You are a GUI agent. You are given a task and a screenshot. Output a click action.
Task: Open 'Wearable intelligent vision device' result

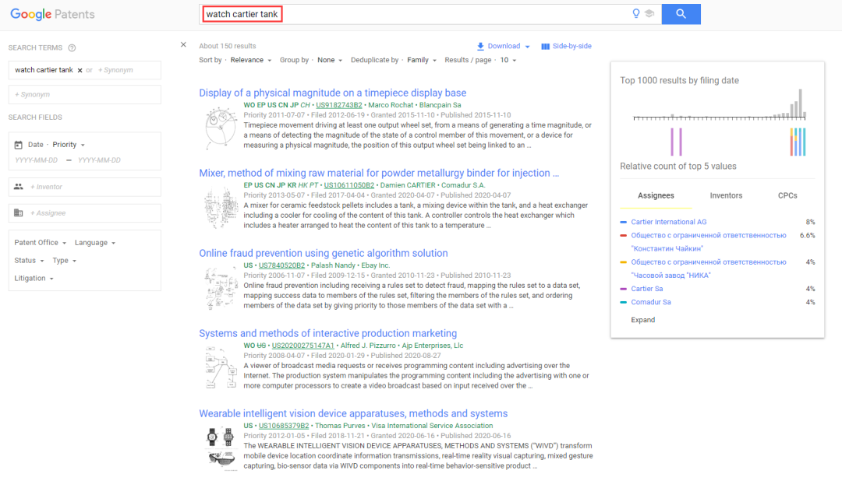point(353,413)
